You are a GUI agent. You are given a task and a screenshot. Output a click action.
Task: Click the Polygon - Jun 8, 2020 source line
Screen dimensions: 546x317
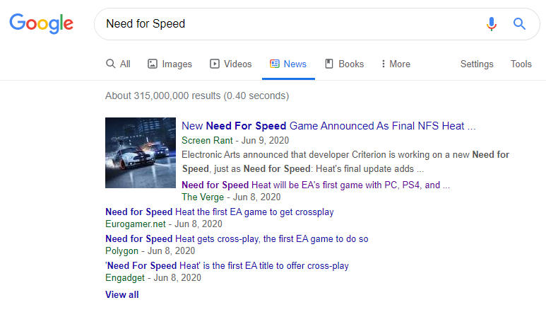click(x=150, y=250)
